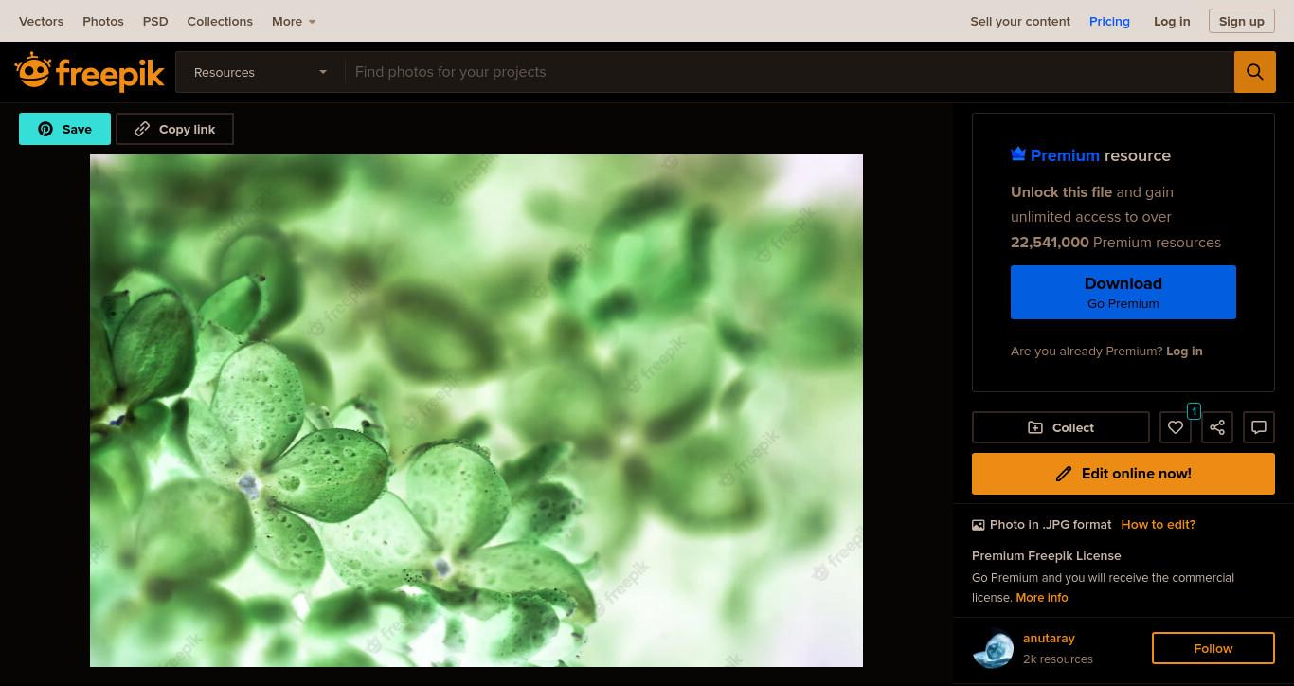
Task: Open the Collections section
Action: point(220,21)
